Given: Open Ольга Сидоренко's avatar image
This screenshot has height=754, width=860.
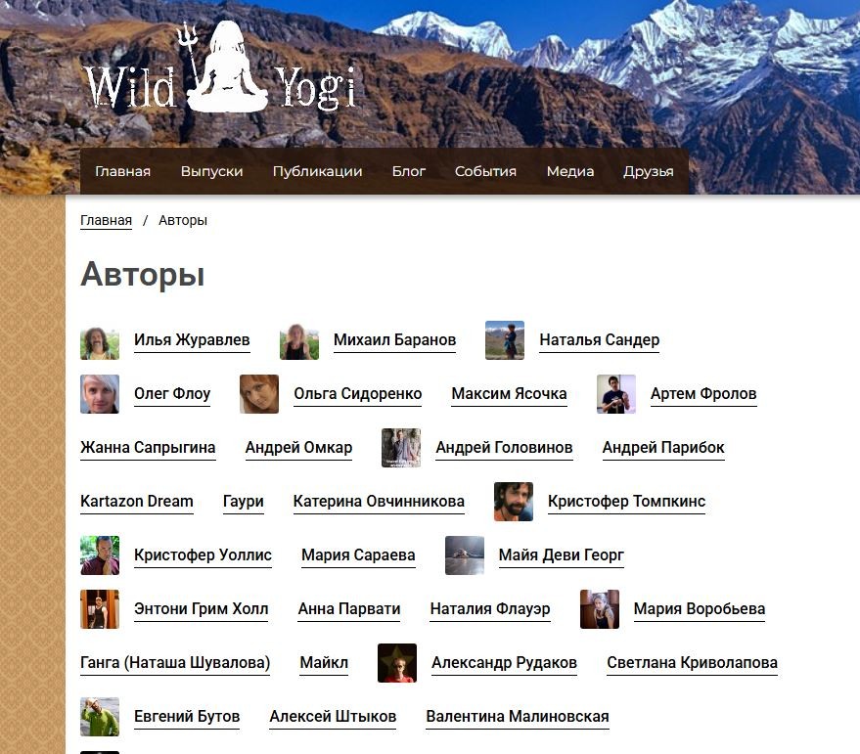Looking at the screenshot, I should pyautogui.click(x=259, y=394).
